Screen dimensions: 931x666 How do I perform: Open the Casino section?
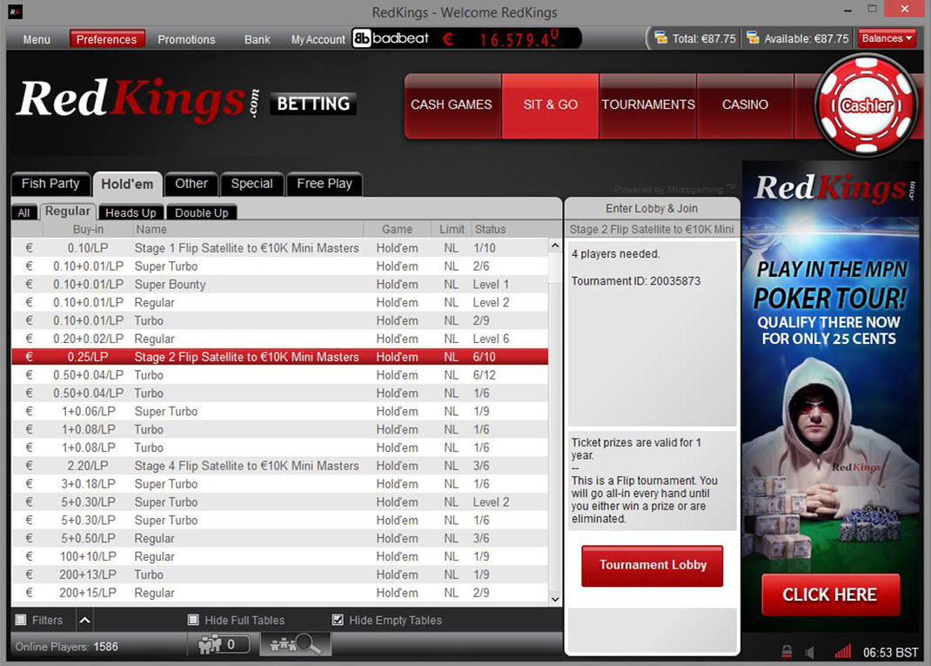pos(745,105)
